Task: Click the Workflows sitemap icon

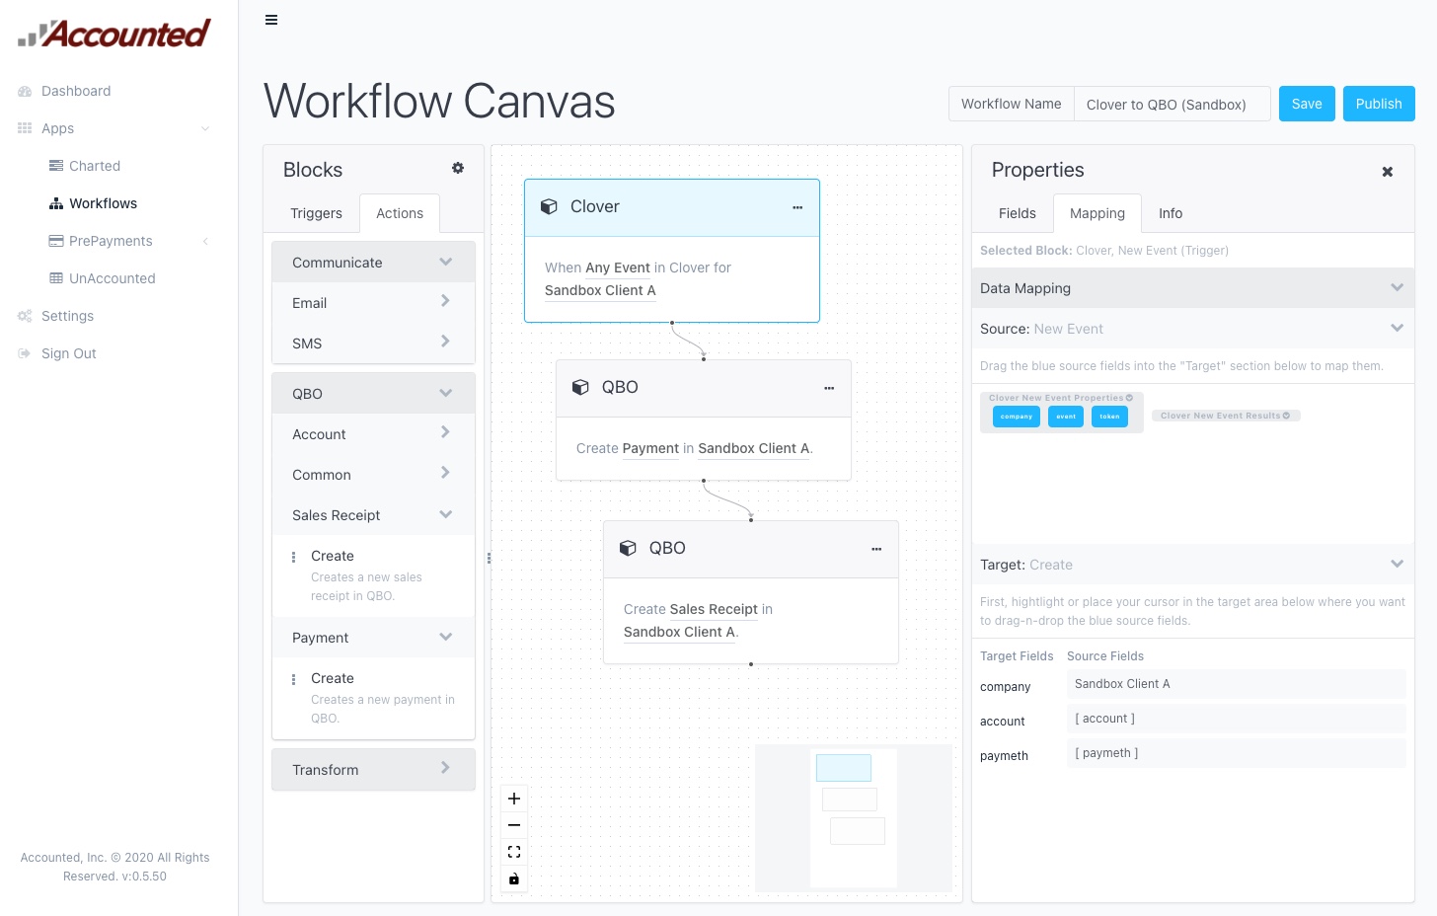Action: point(56,203)
